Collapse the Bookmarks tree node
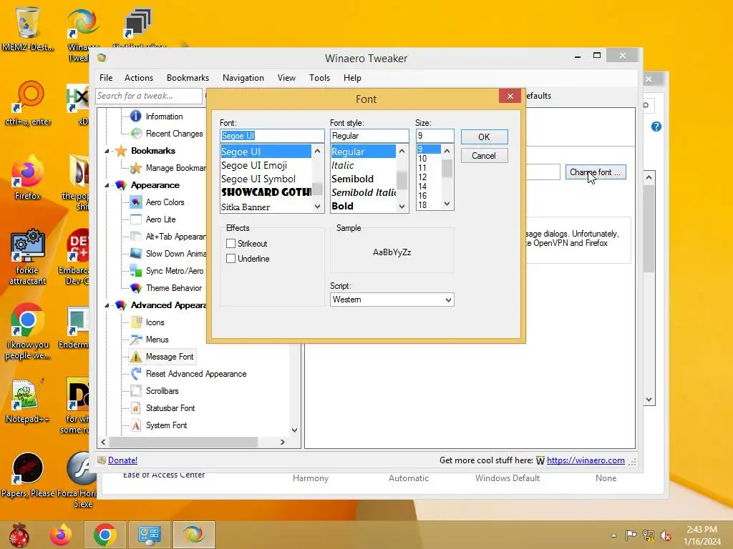Screen dimensions: 733x549 click(x=107, y=152)
